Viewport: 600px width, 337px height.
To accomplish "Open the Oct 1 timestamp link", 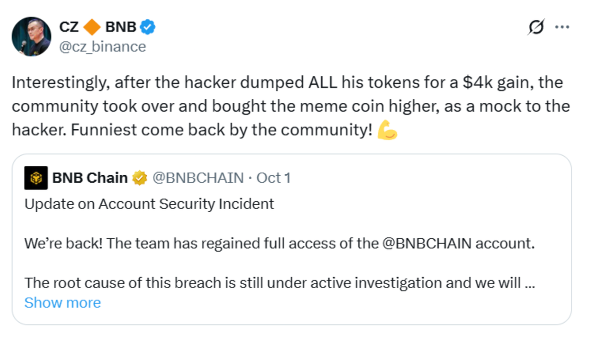I will [273, 178].
